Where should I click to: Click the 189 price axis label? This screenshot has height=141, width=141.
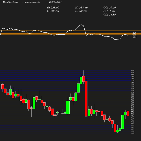pyautogui.click(x=133, y=119)
